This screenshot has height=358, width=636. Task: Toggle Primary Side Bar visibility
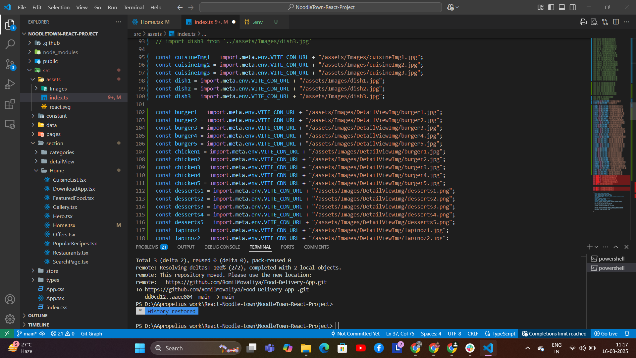coord(551,7)
